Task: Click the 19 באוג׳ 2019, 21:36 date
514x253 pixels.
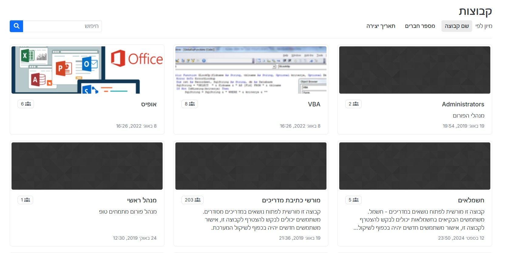Action: [x=300, y=238]
